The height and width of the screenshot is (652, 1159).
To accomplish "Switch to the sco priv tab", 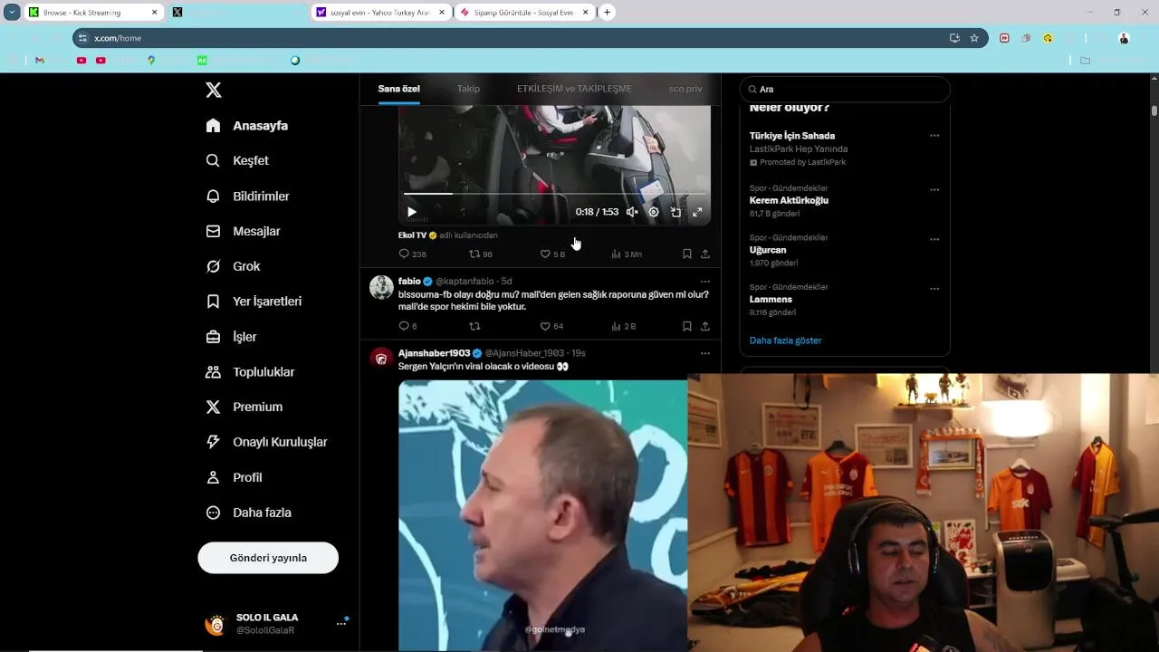I will 685,89.
